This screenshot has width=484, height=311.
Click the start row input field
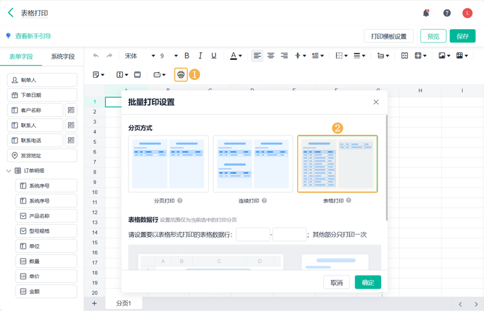[253, 234]
